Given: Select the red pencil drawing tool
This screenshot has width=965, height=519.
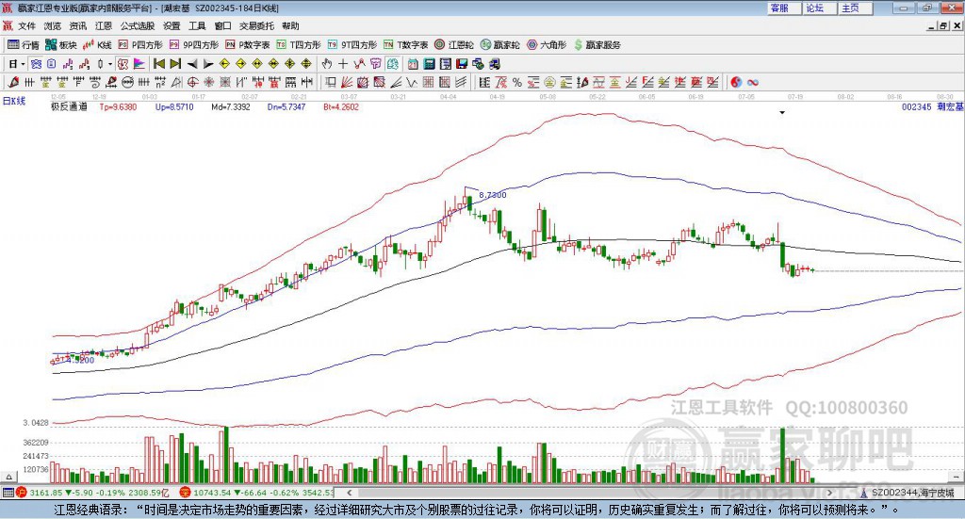Looking at the screenshot, I should tap(13, 82).
